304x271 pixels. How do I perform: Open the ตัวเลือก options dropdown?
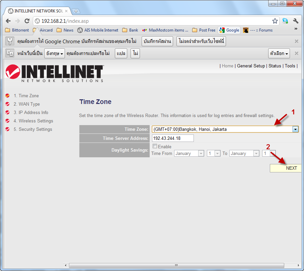pyautogui.click(x=279, y=53)
